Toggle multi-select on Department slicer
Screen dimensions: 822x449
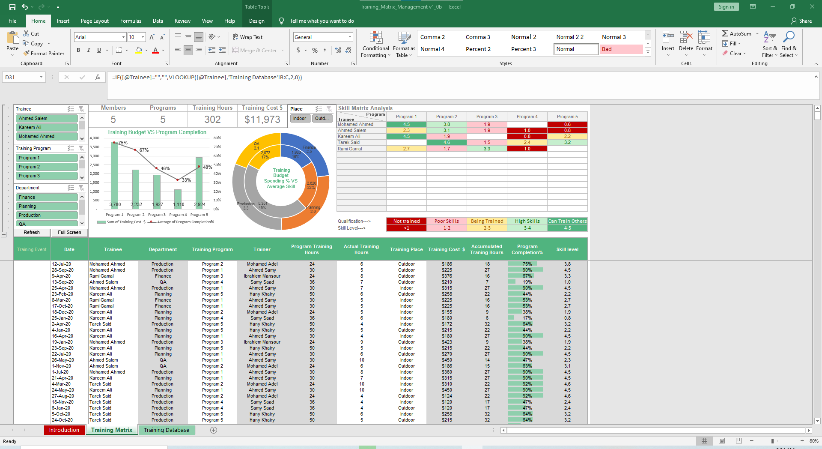click(71, 188)
